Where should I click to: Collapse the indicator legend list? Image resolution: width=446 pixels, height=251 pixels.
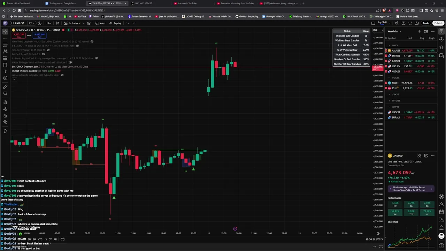(x=14, y=79)
